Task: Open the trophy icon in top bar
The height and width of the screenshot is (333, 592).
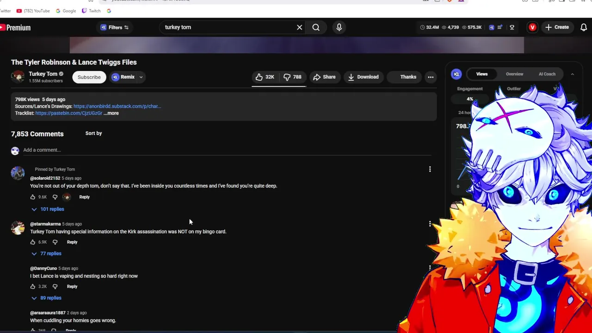Action: (x=512, y=27)
